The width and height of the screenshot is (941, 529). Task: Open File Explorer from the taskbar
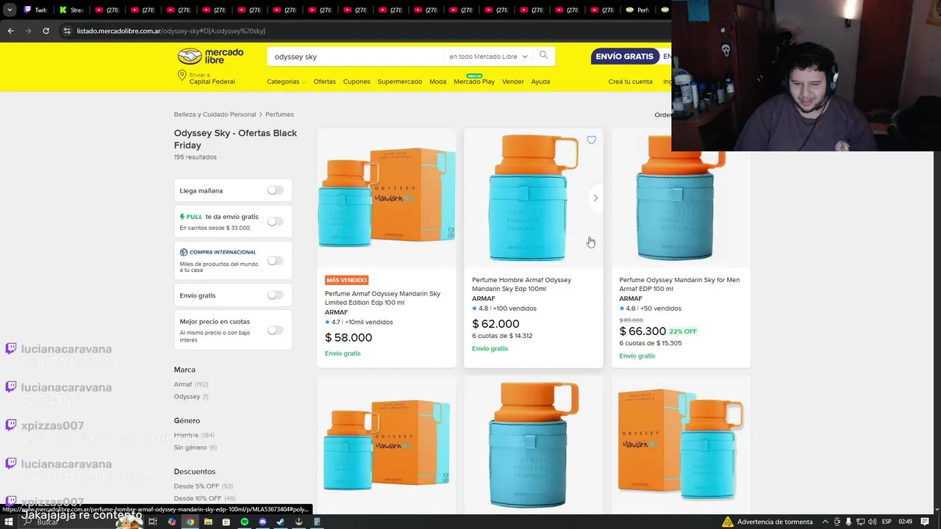(208, 522)
